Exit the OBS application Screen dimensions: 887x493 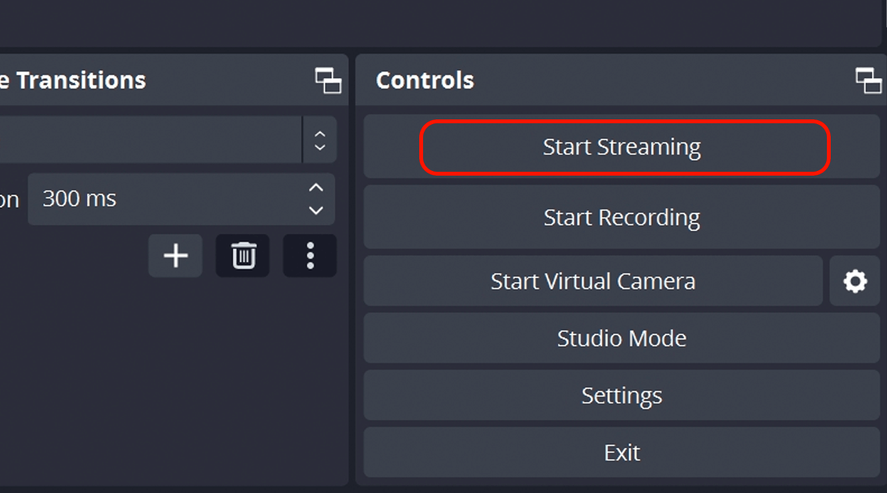pyautogui.click(x=621, y=452)
